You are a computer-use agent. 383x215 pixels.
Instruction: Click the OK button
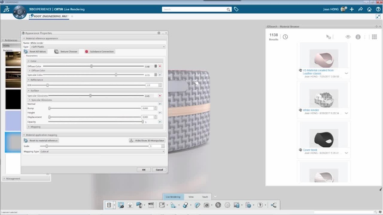[144, 170]
